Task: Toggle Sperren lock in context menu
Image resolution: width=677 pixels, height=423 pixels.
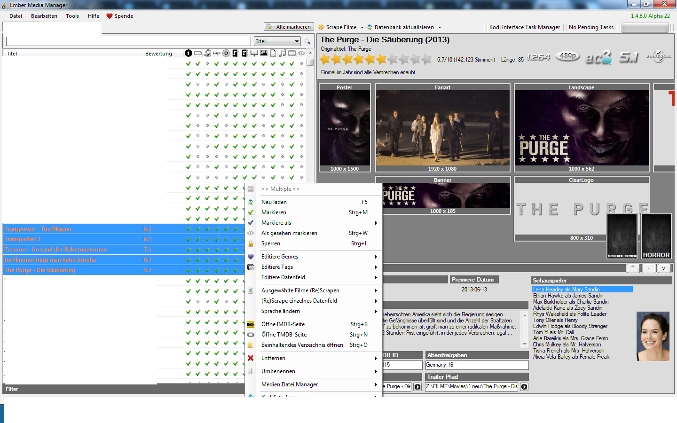Action: click(314, 243)
